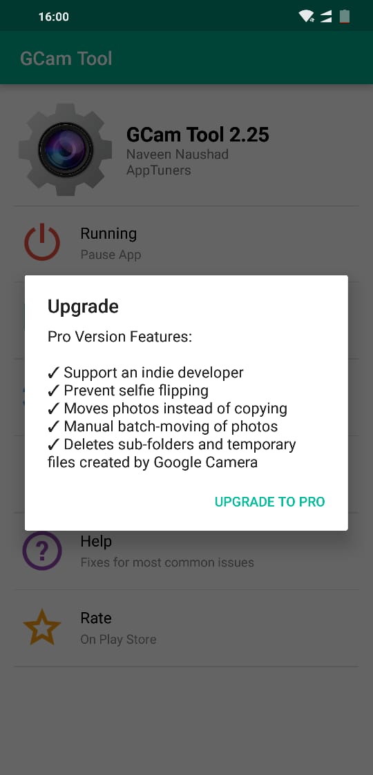Toggle the Pause App text

pyautogui.click(x=111, y=255)
